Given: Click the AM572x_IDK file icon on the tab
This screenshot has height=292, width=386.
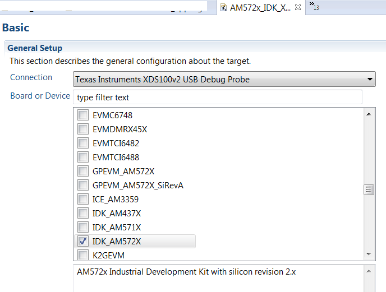Looking at the screenshot, I should click(224, 8).
